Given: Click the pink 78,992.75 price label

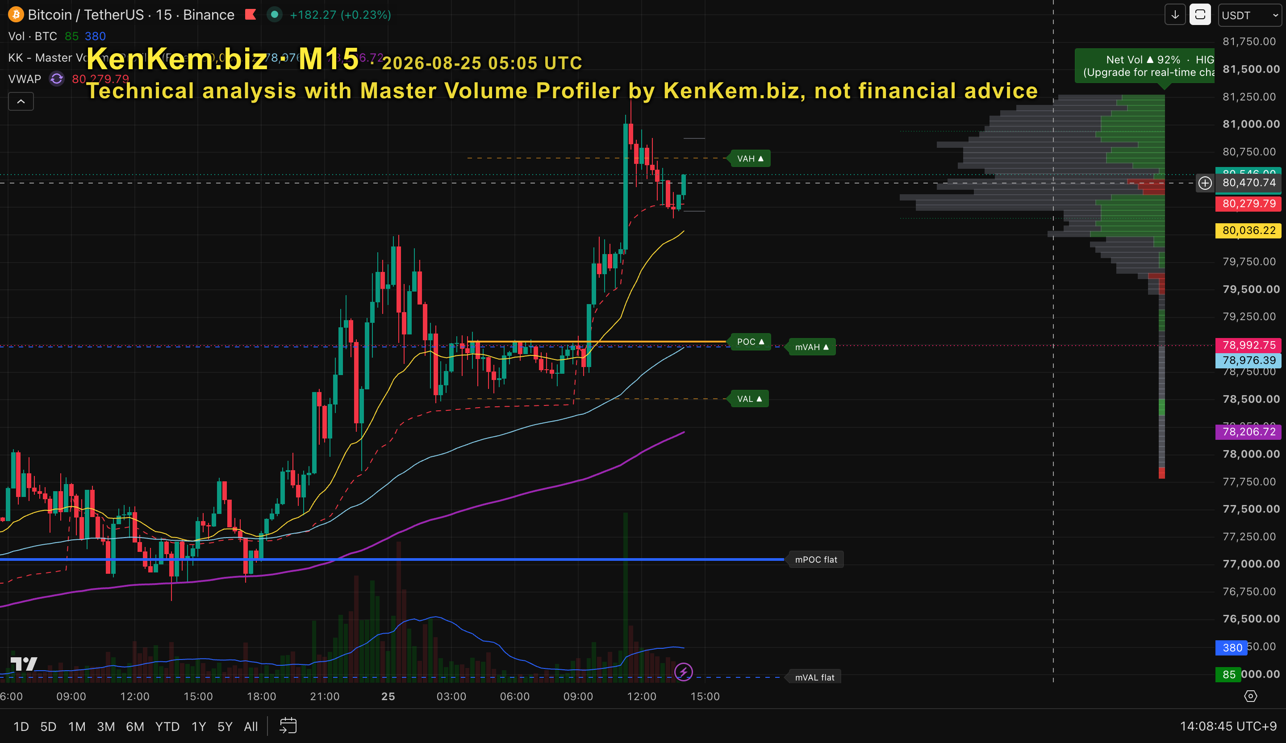Looking at the screenshot, I should [1249, 345].
